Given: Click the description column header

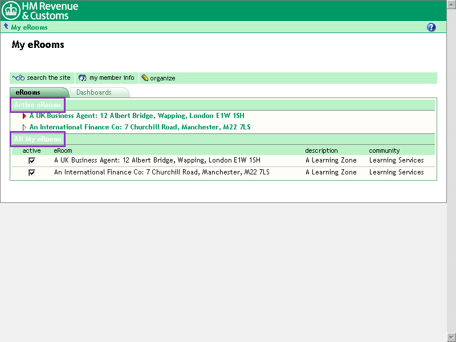Looking at the screenshot, I should [x=321, y=150].
